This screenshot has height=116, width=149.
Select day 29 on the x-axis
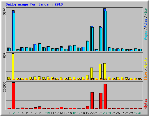pos(131,113)
